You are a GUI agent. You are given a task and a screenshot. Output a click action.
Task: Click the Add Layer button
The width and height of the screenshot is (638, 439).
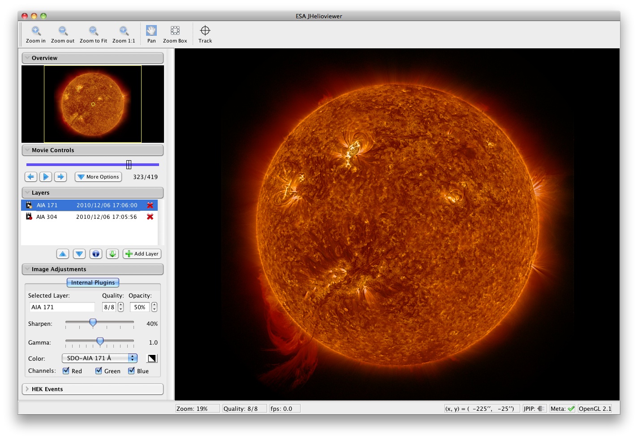pos(142,254)
